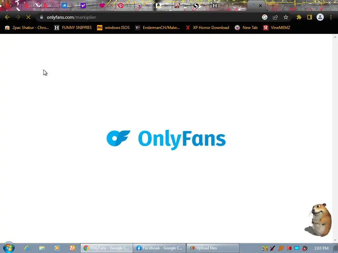Open the EndermanCH/Malw... bookmark

point(157,28)
